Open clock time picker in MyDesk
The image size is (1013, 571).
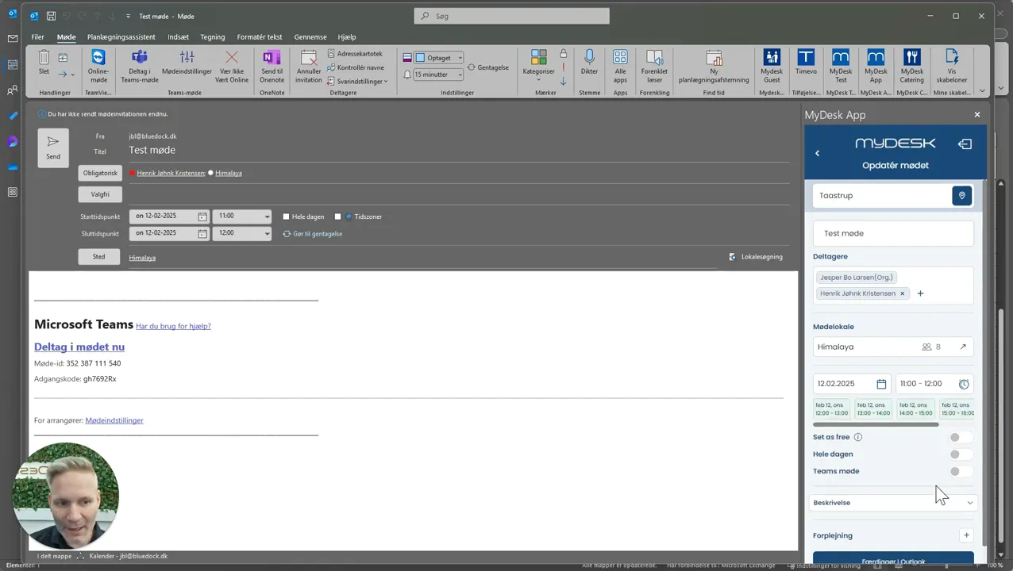[x=963, y=384]
